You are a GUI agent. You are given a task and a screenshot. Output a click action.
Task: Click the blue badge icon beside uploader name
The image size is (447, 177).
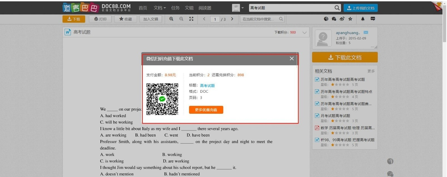[x=366, y=32]
